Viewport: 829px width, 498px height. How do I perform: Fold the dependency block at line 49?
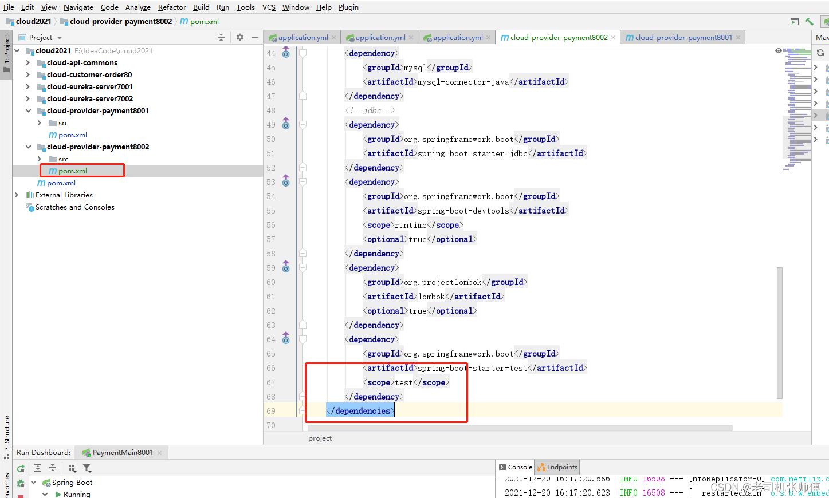point(303,124)
